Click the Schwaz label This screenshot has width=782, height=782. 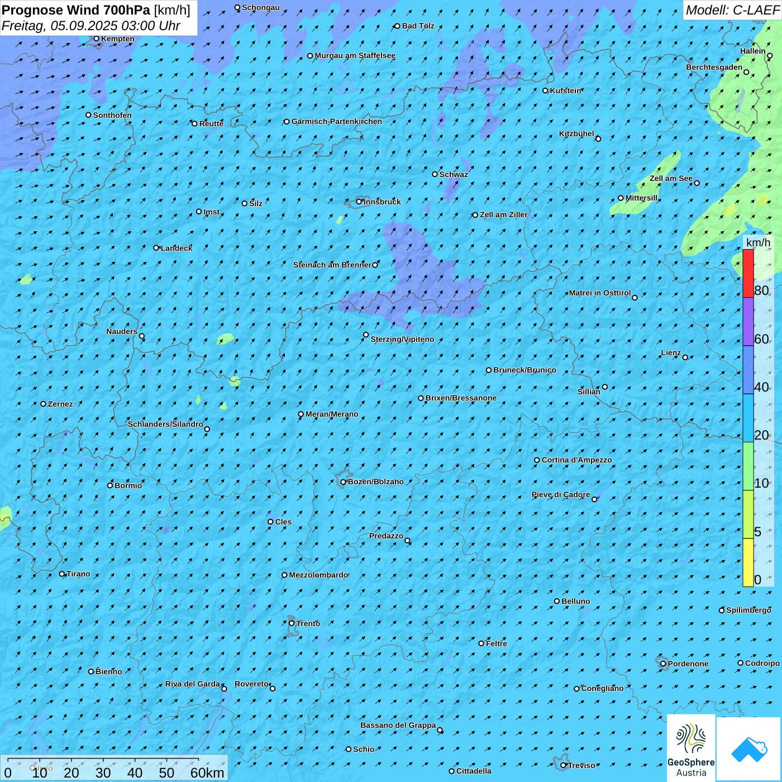(x=454, y=174)
